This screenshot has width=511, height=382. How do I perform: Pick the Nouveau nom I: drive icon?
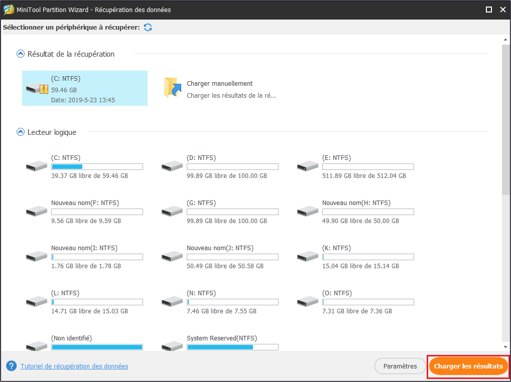[37, 256]
